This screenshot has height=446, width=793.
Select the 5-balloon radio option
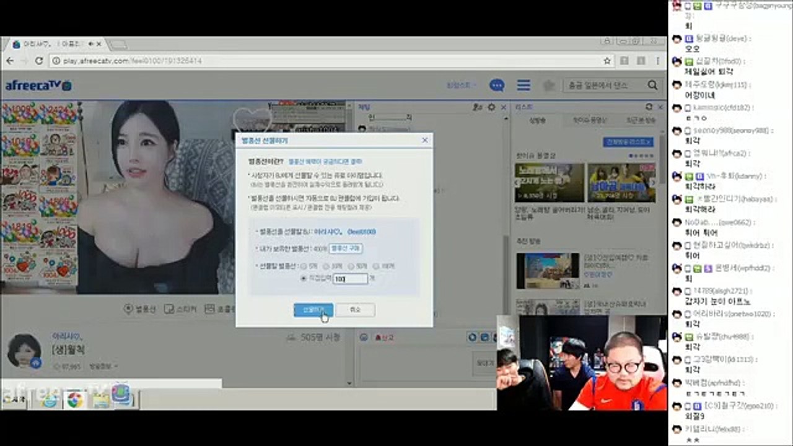(x=304, y=266)
